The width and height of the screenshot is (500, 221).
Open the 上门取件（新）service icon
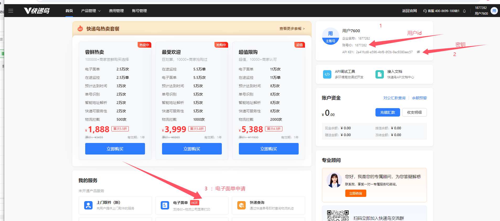88,205
